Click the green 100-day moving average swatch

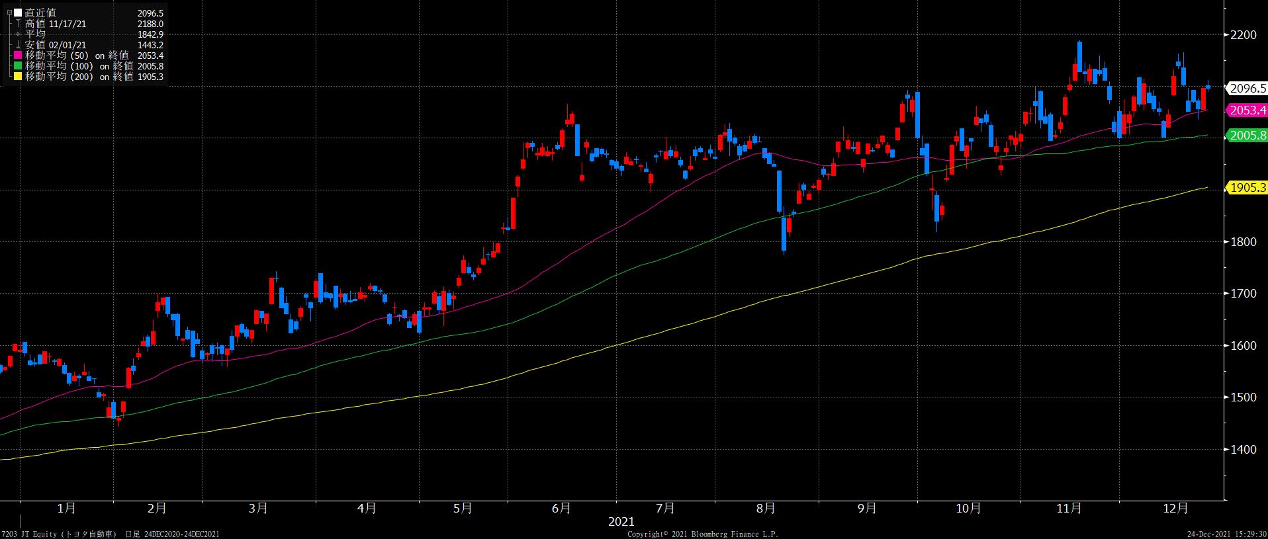pyautogui.click(x=17, y=66)
